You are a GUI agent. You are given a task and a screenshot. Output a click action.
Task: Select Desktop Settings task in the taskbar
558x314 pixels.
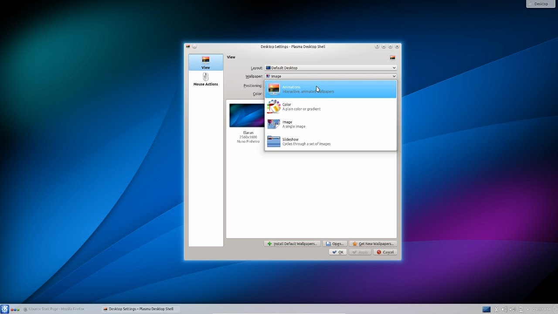point(140,309)
